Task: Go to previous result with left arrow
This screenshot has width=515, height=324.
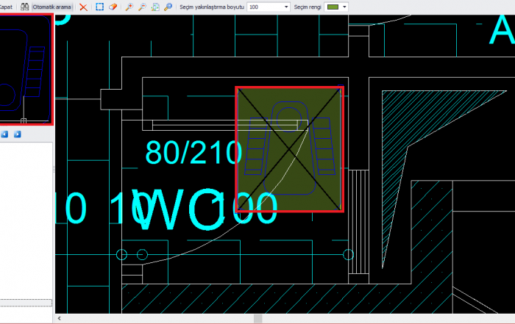Action: [x=4, y=134]
